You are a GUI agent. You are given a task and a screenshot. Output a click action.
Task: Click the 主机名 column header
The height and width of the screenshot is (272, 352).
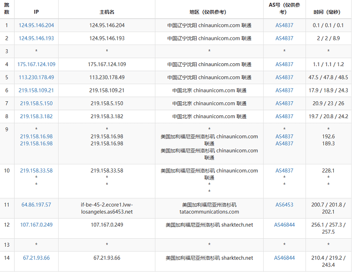click(107, 10)
